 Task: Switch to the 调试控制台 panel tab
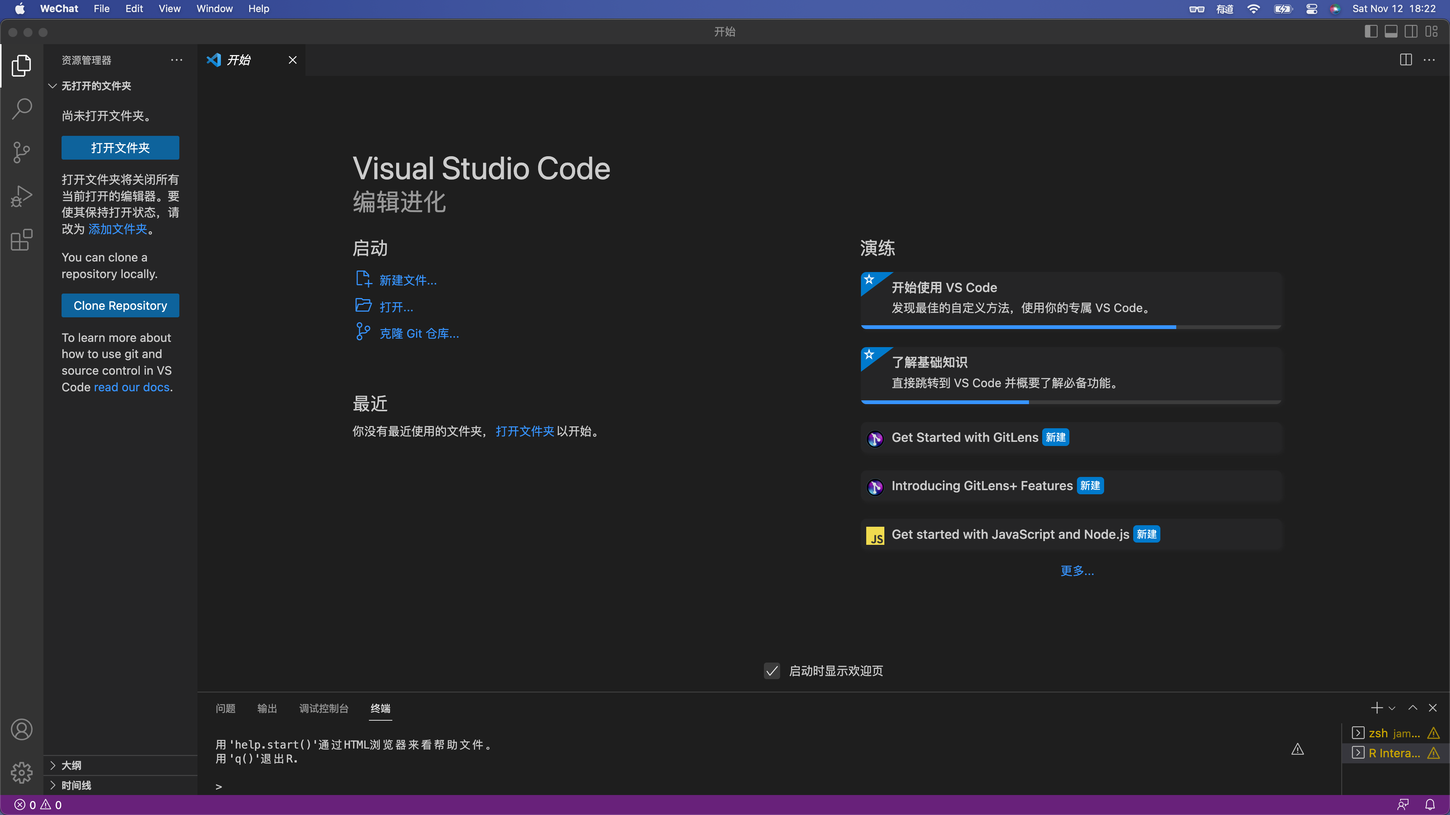point(324,708)
